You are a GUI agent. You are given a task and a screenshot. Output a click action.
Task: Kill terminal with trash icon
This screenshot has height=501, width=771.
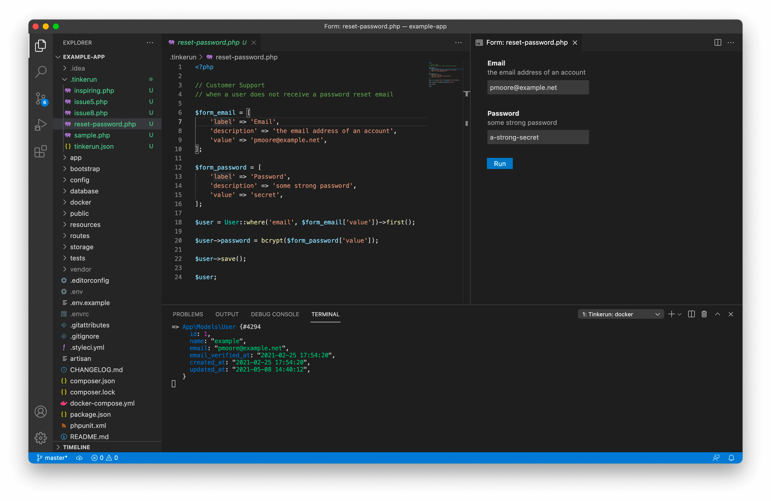point(704,314)
